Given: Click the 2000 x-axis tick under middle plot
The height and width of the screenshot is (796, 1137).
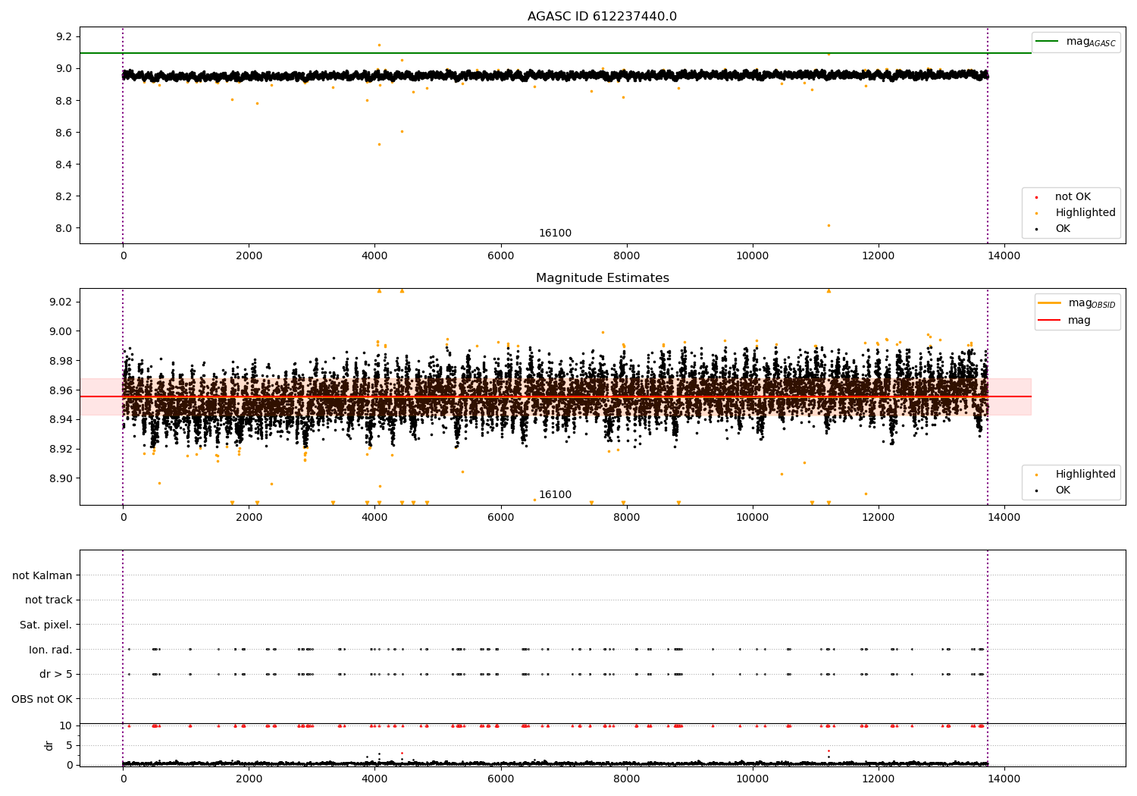Looking at the screenshot, I should (249, 517).
